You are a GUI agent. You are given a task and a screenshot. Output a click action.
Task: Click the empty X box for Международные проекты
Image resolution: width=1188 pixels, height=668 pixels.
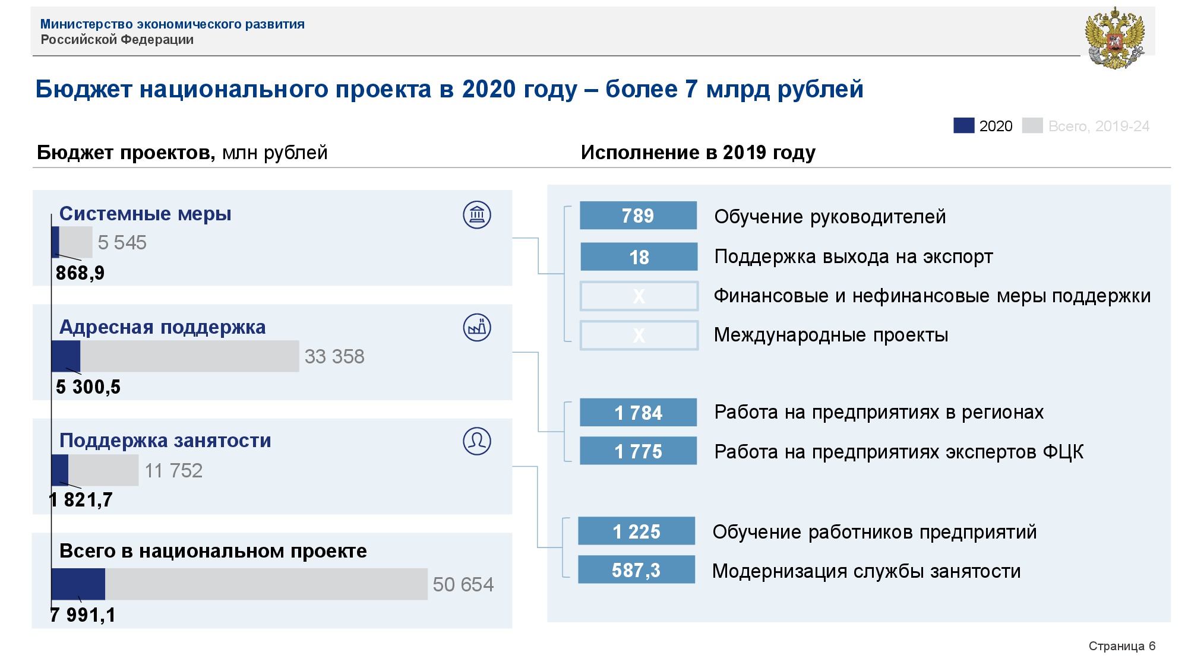pos(639,335)
